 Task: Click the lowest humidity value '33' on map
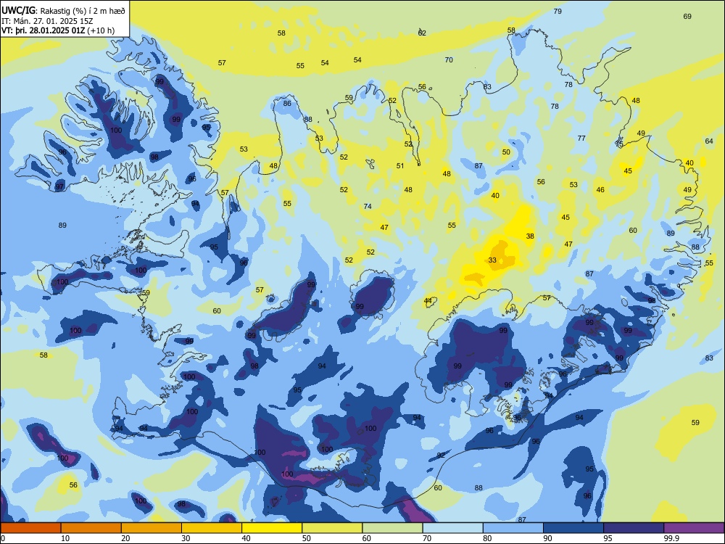492,260
